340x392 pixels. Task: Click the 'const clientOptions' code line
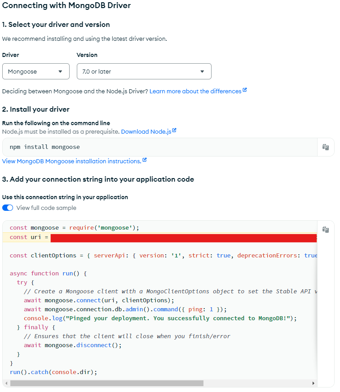pyautogui.click(x=163, y=256)
